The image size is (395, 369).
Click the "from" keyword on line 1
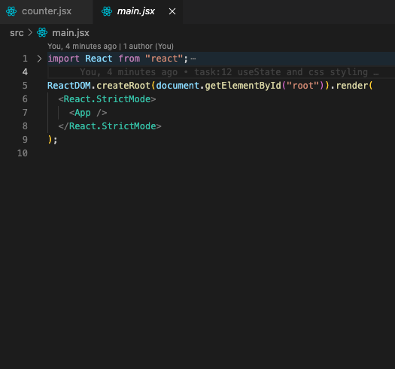[129, 59]
